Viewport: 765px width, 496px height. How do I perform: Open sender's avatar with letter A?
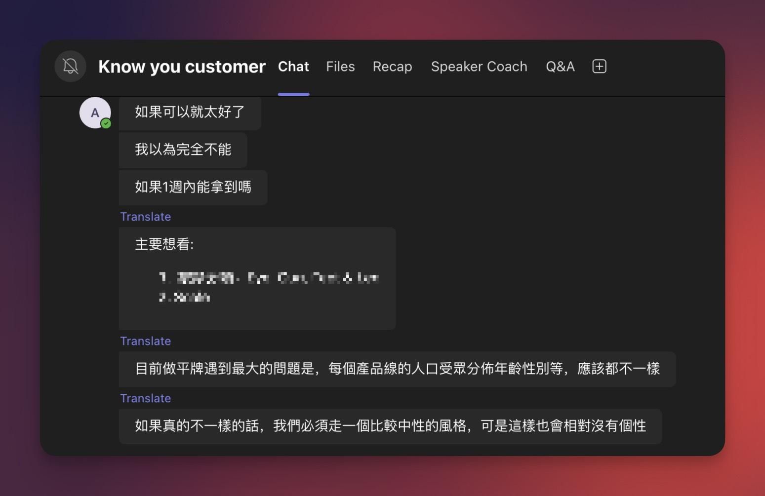(94, 113)
